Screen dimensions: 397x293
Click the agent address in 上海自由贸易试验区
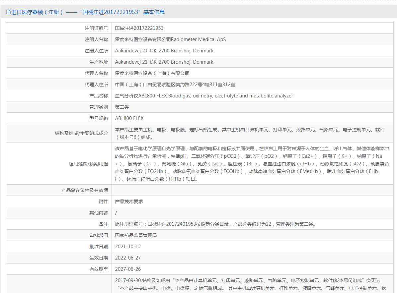(x=175, y=85)
